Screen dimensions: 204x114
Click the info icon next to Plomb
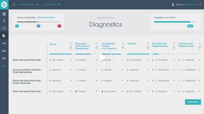(71, 43)
